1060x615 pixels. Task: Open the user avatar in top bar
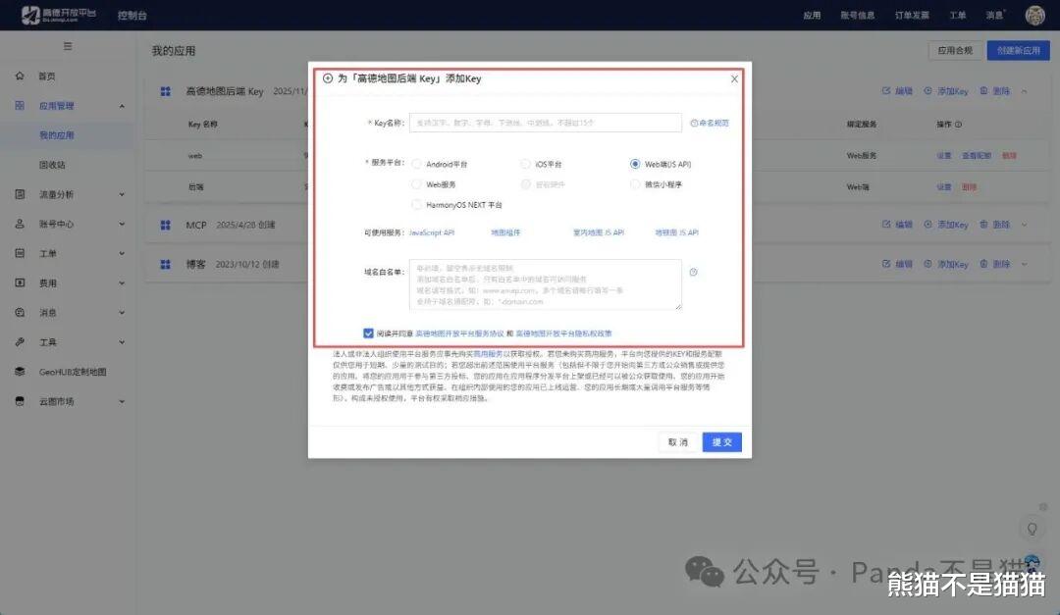click(x=1035, y=15)
